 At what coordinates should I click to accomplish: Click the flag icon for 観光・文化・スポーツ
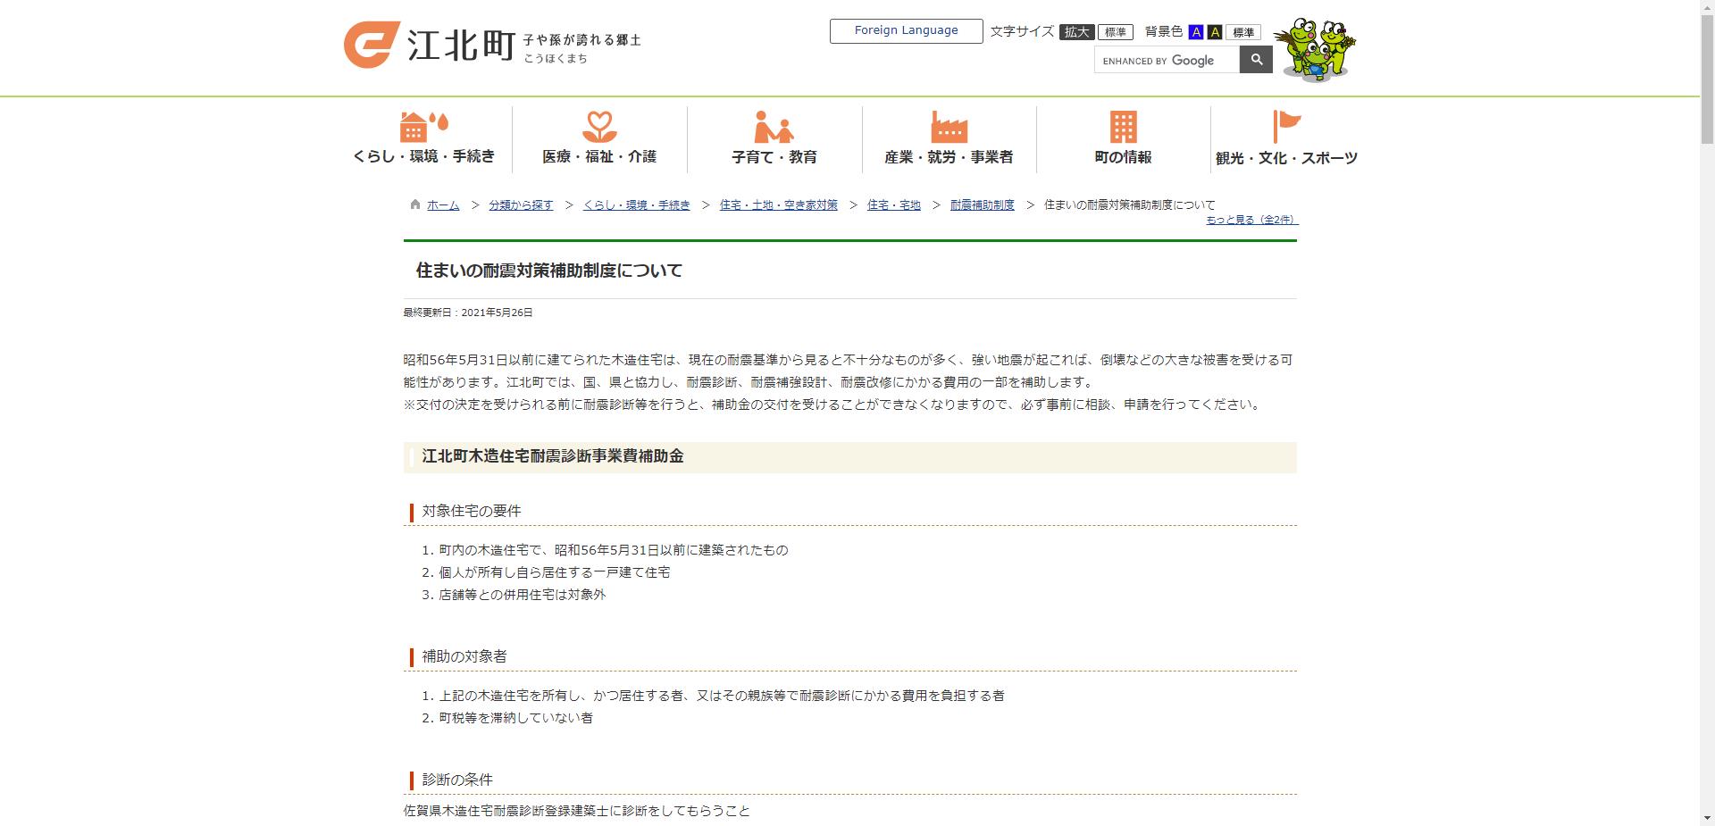click(x=1286, y=125)
